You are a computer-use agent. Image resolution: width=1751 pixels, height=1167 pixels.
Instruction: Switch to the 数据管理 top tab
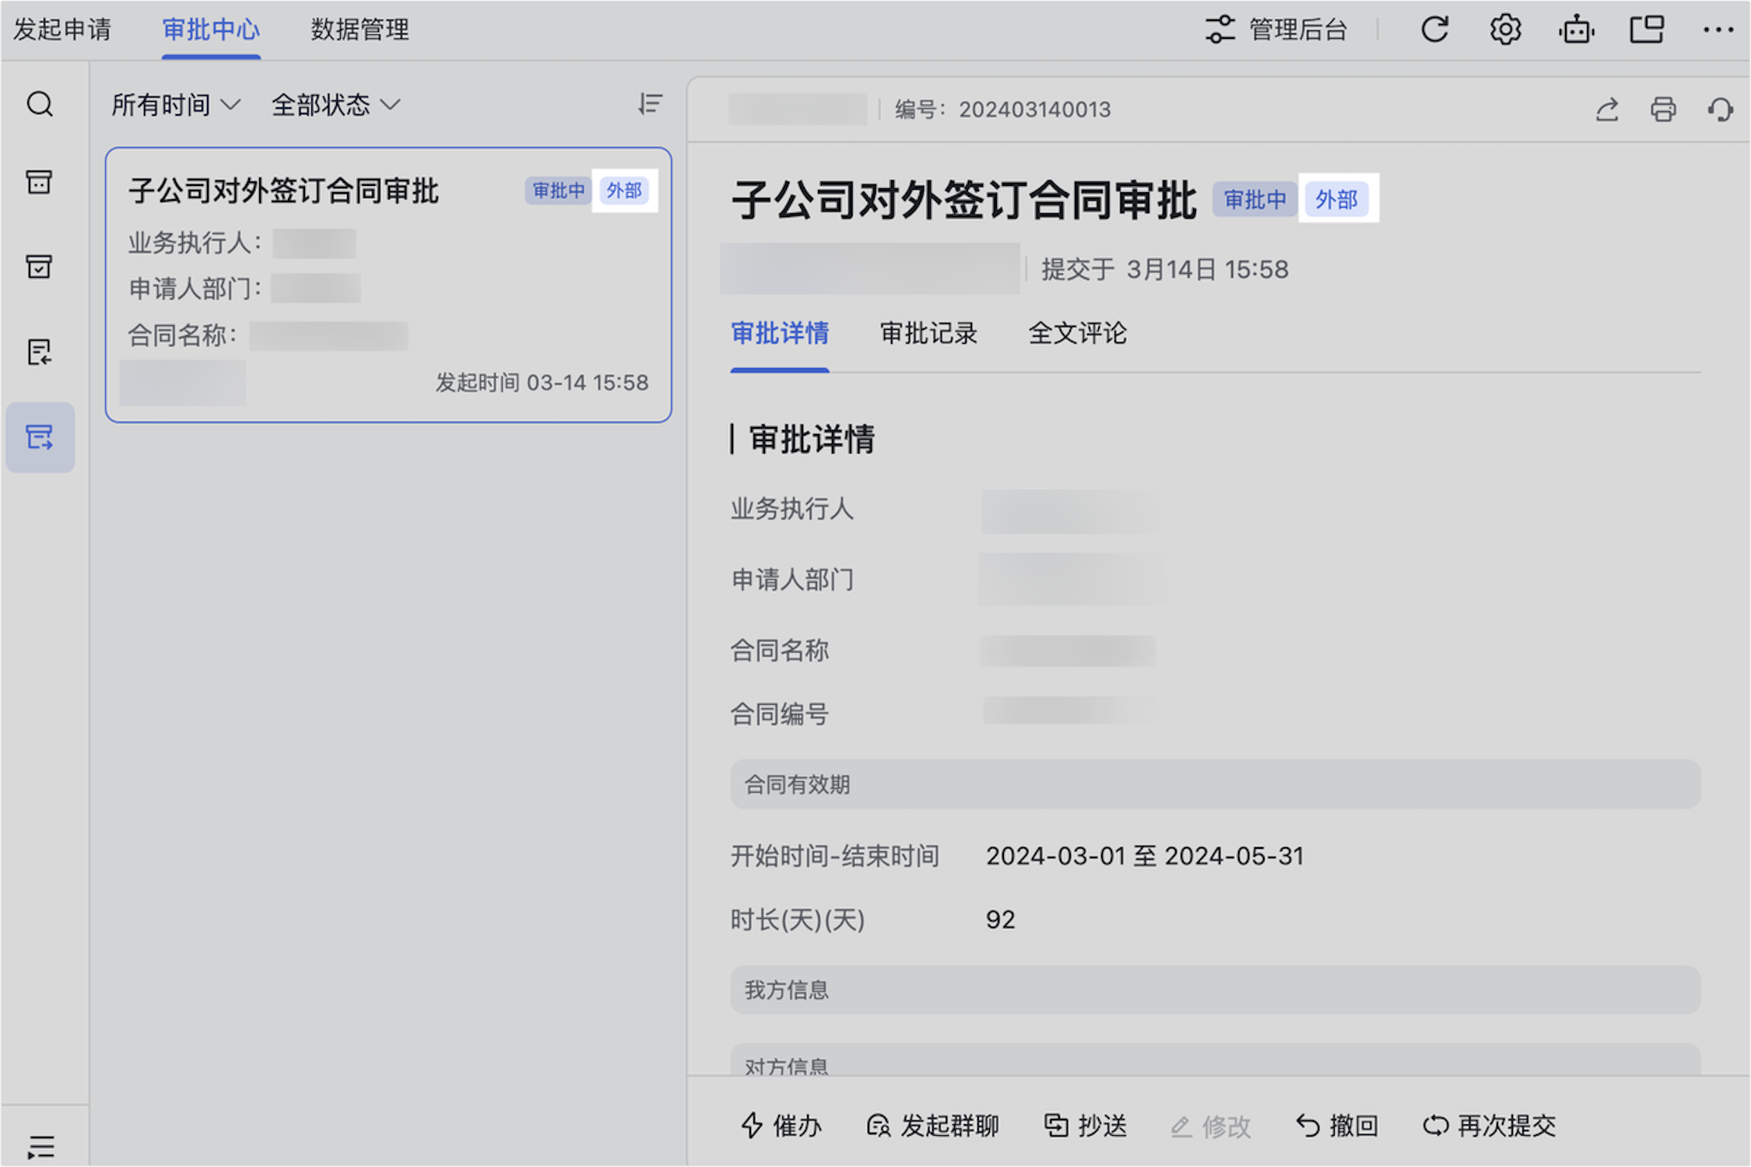pyautogui.click(x=360, y=30)
